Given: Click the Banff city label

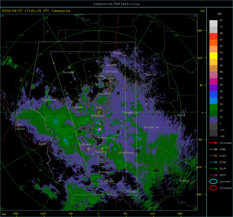Looking at the screenshot, I should click(43, 144).
